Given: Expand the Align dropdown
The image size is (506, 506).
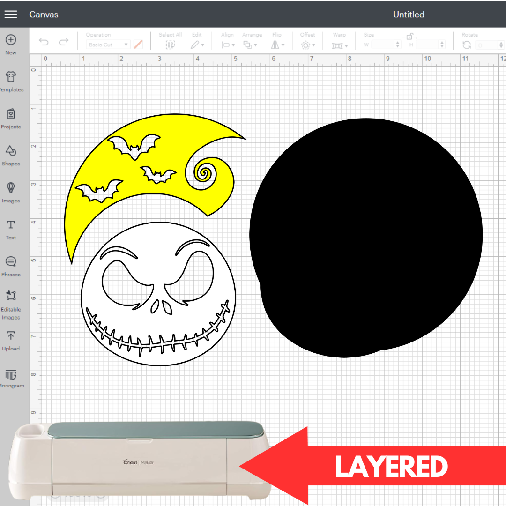Looking at the screenshot, I should (x=228, y=45).
